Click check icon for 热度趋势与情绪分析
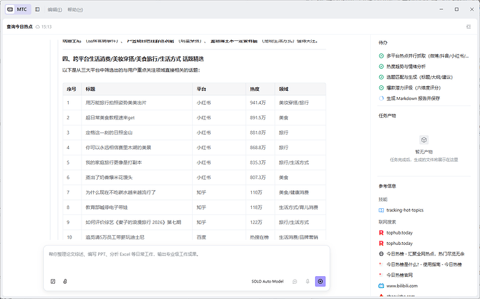Viewport: 480px width, 299px height. [x=381, y=67]
